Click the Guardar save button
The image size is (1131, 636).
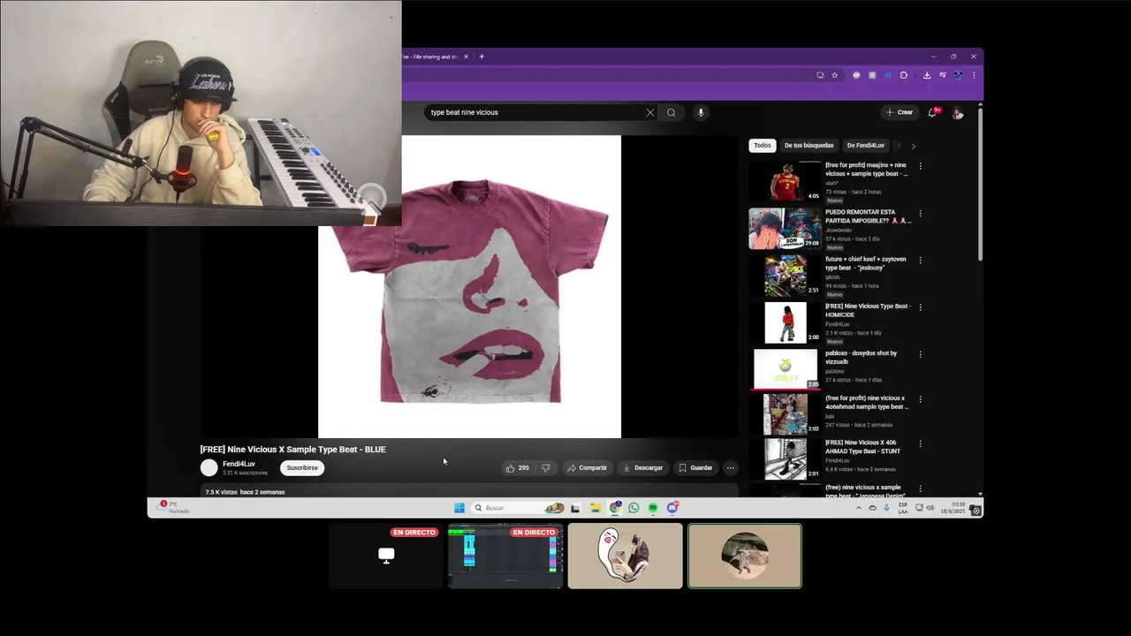click(695, 468)
